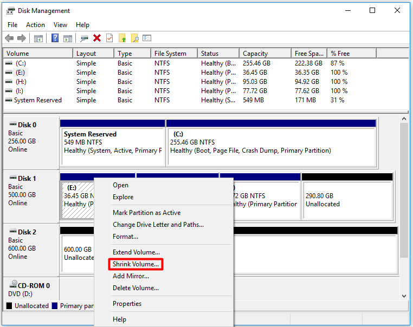
Task: Click the Disk Management title bar app icon
Action: pos(10,11)
